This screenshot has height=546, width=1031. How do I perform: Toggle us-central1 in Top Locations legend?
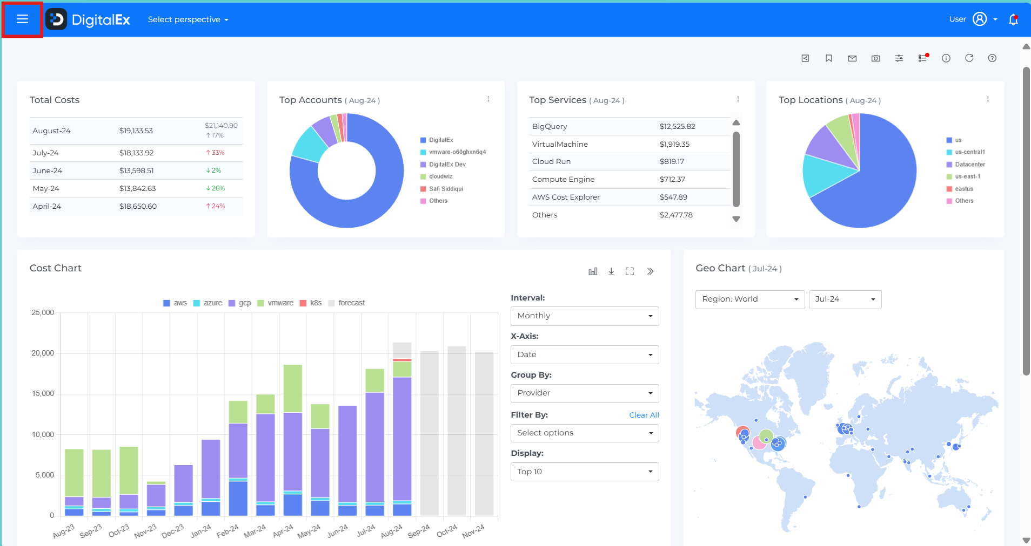point(966,152)
